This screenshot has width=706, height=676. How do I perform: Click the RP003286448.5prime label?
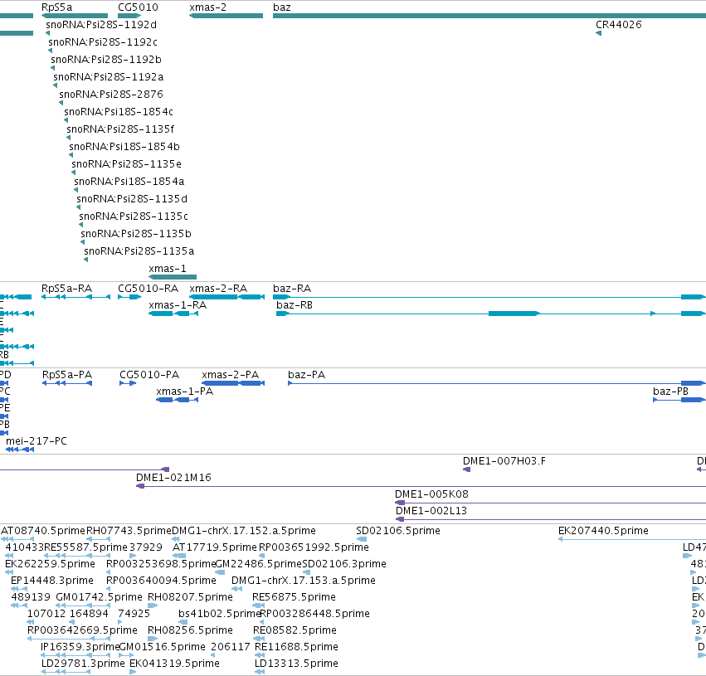click(x=314, y=614)
